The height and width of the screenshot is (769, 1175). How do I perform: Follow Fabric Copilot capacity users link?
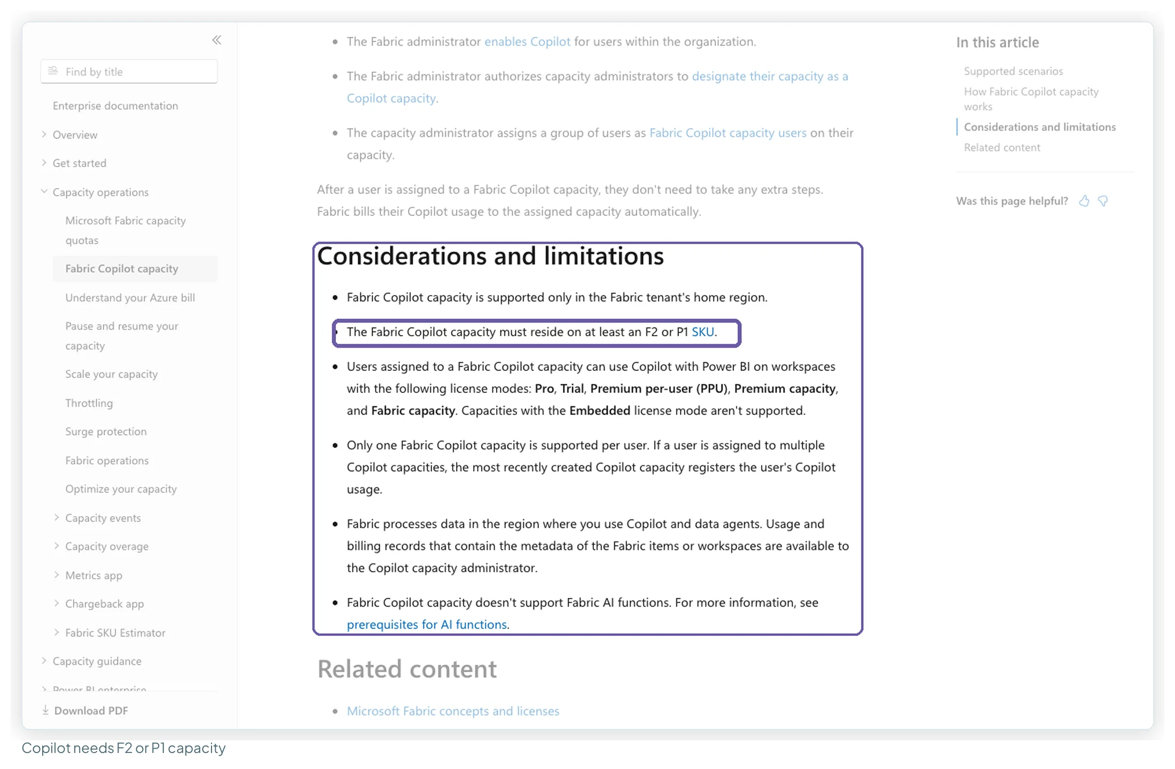tap(727, 133)
